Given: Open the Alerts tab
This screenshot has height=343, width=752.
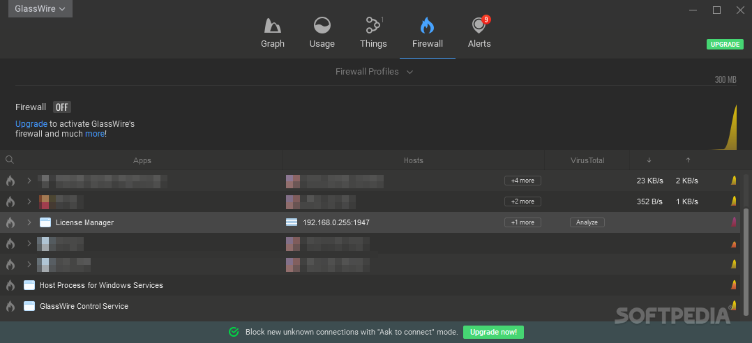Looking at the screenshot, I should click(x=479, y=33).
